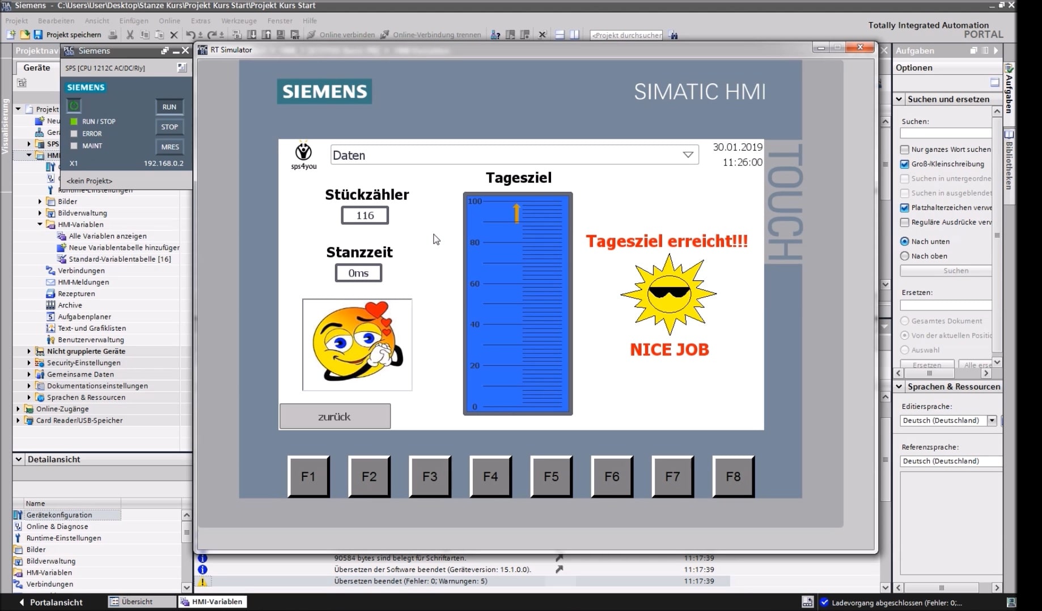The image size is (1042, 611).
Task: Collapse the HMI-Variablen tree node
Action: coord(40,224)
